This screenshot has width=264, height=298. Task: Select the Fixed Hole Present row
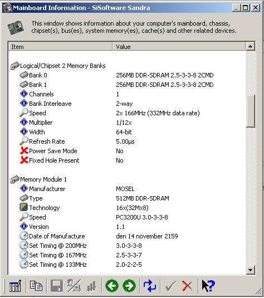coord(127,160)
